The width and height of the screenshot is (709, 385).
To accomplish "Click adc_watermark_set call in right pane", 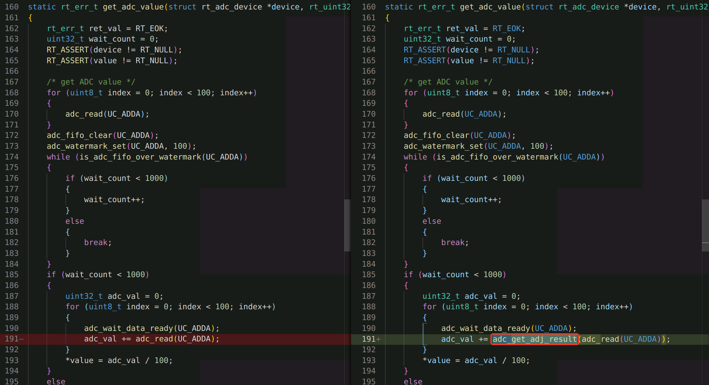I will point(443,146).
